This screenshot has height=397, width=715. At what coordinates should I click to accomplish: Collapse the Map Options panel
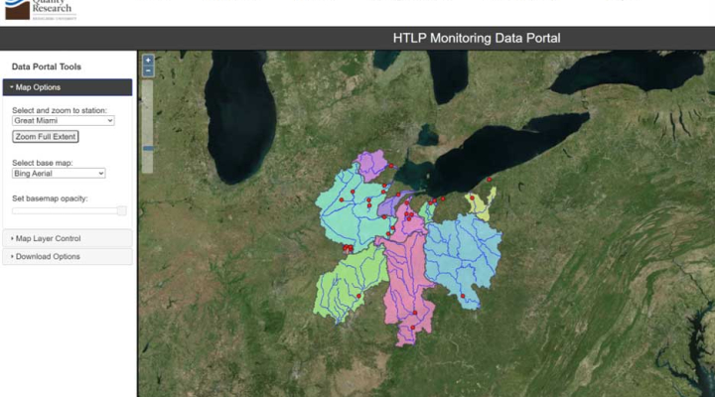(x=67, y=87)
